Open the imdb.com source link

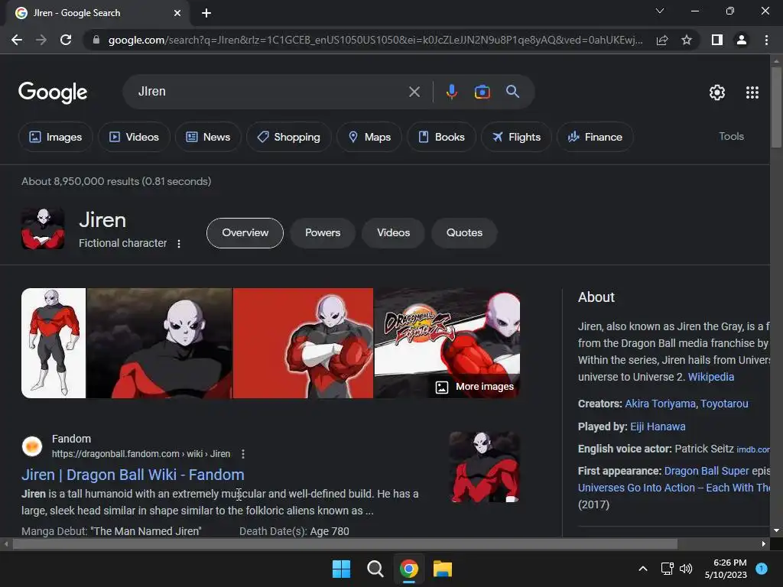pos(753,449)
